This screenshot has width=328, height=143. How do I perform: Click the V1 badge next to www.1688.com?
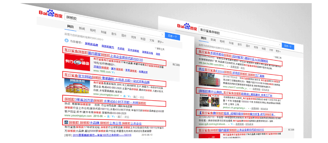(x=113, y=72)
